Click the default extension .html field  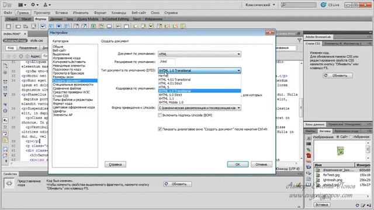(167, 62)
